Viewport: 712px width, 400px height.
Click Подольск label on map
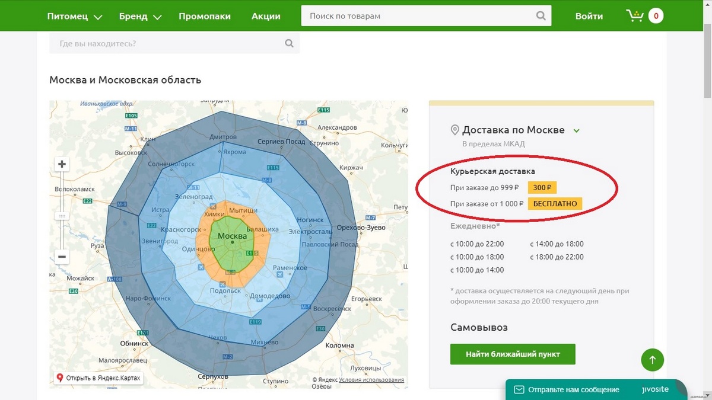226,290
